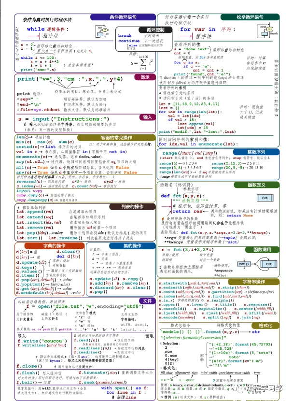Select the 循环控制 heading label

pyautogui.click(x=155, y=29)
